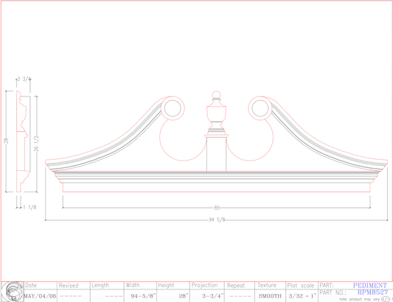Click the dashed value under Repeat
393x302 pixels.
pos(240,296)
